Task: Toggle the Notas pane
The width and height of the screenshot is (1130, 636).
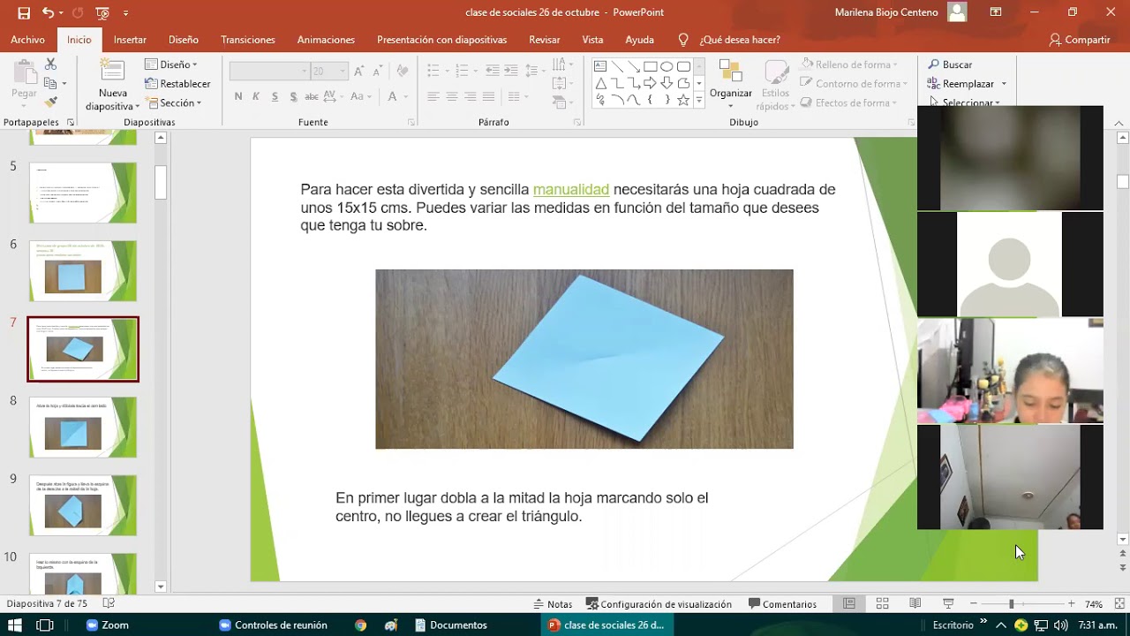Action: 553,604
